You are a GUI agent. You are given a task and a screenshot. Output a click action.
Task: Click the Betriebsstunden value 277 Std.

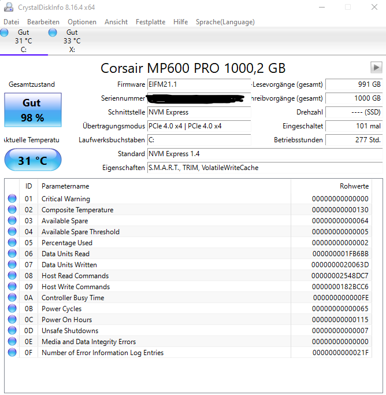(x=354, y=140)
